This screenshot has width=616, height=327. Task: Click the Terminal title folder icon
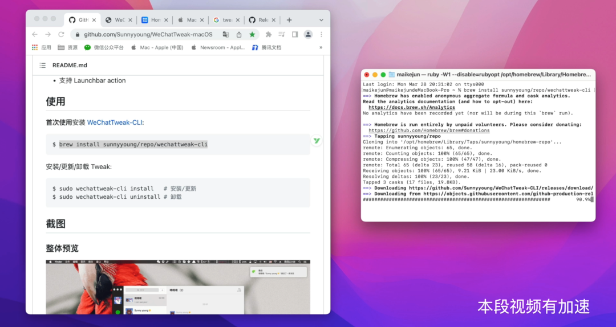(x=392, y=75)
